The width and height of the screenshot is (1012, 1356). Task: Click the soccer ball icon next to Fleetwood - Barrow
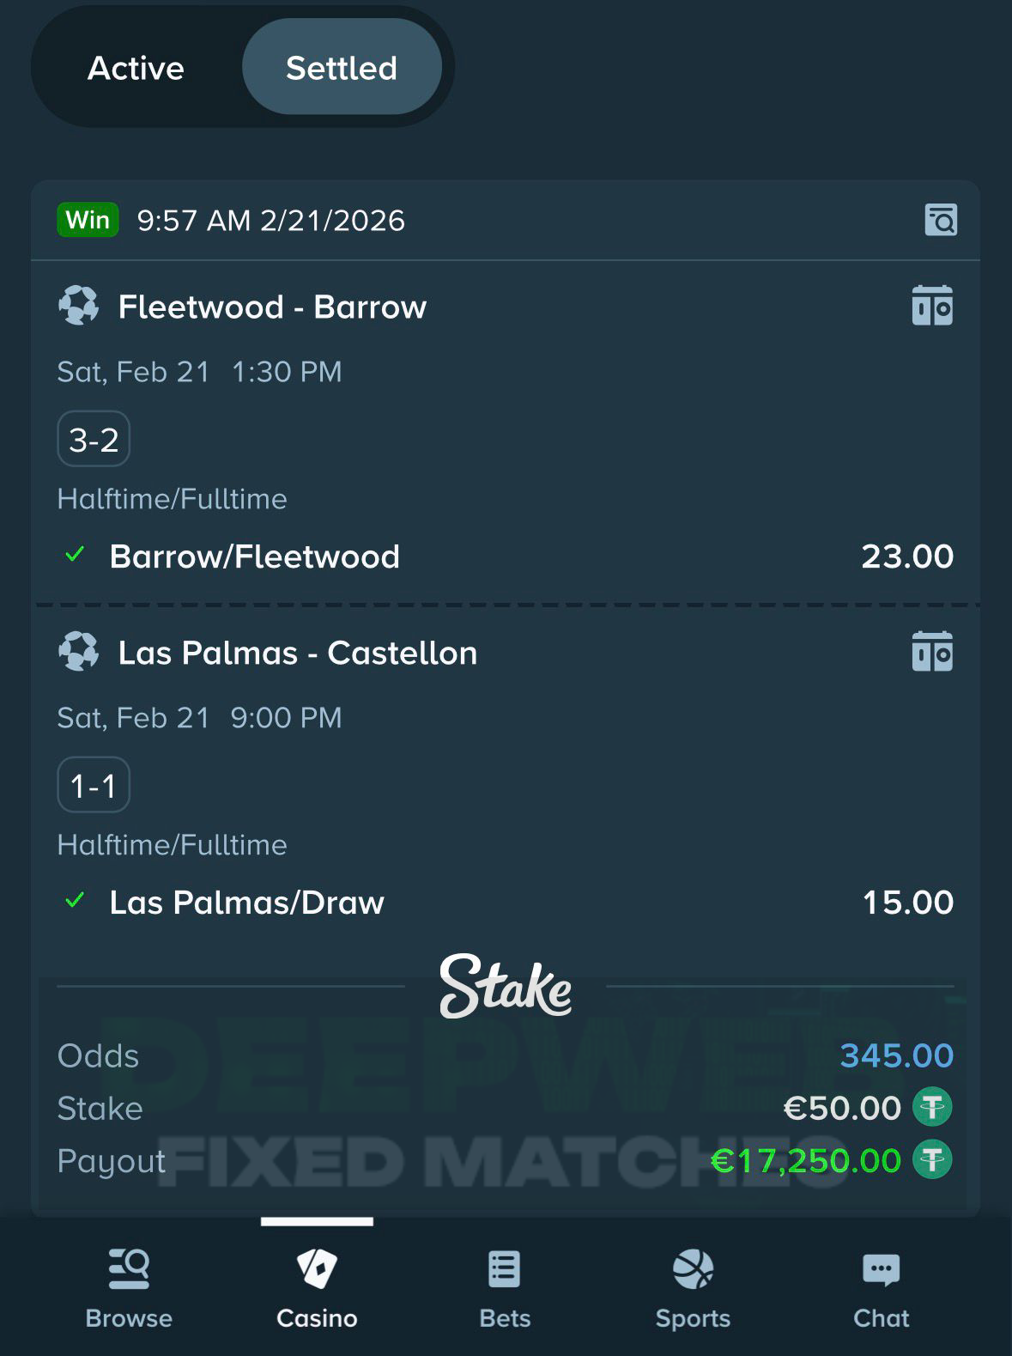pos(80,307)
